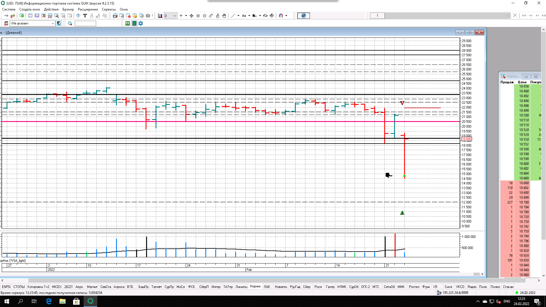Click the blue gear settings icon
The height and width of the screenshot is (307, 546).
[x=141, y=24]
